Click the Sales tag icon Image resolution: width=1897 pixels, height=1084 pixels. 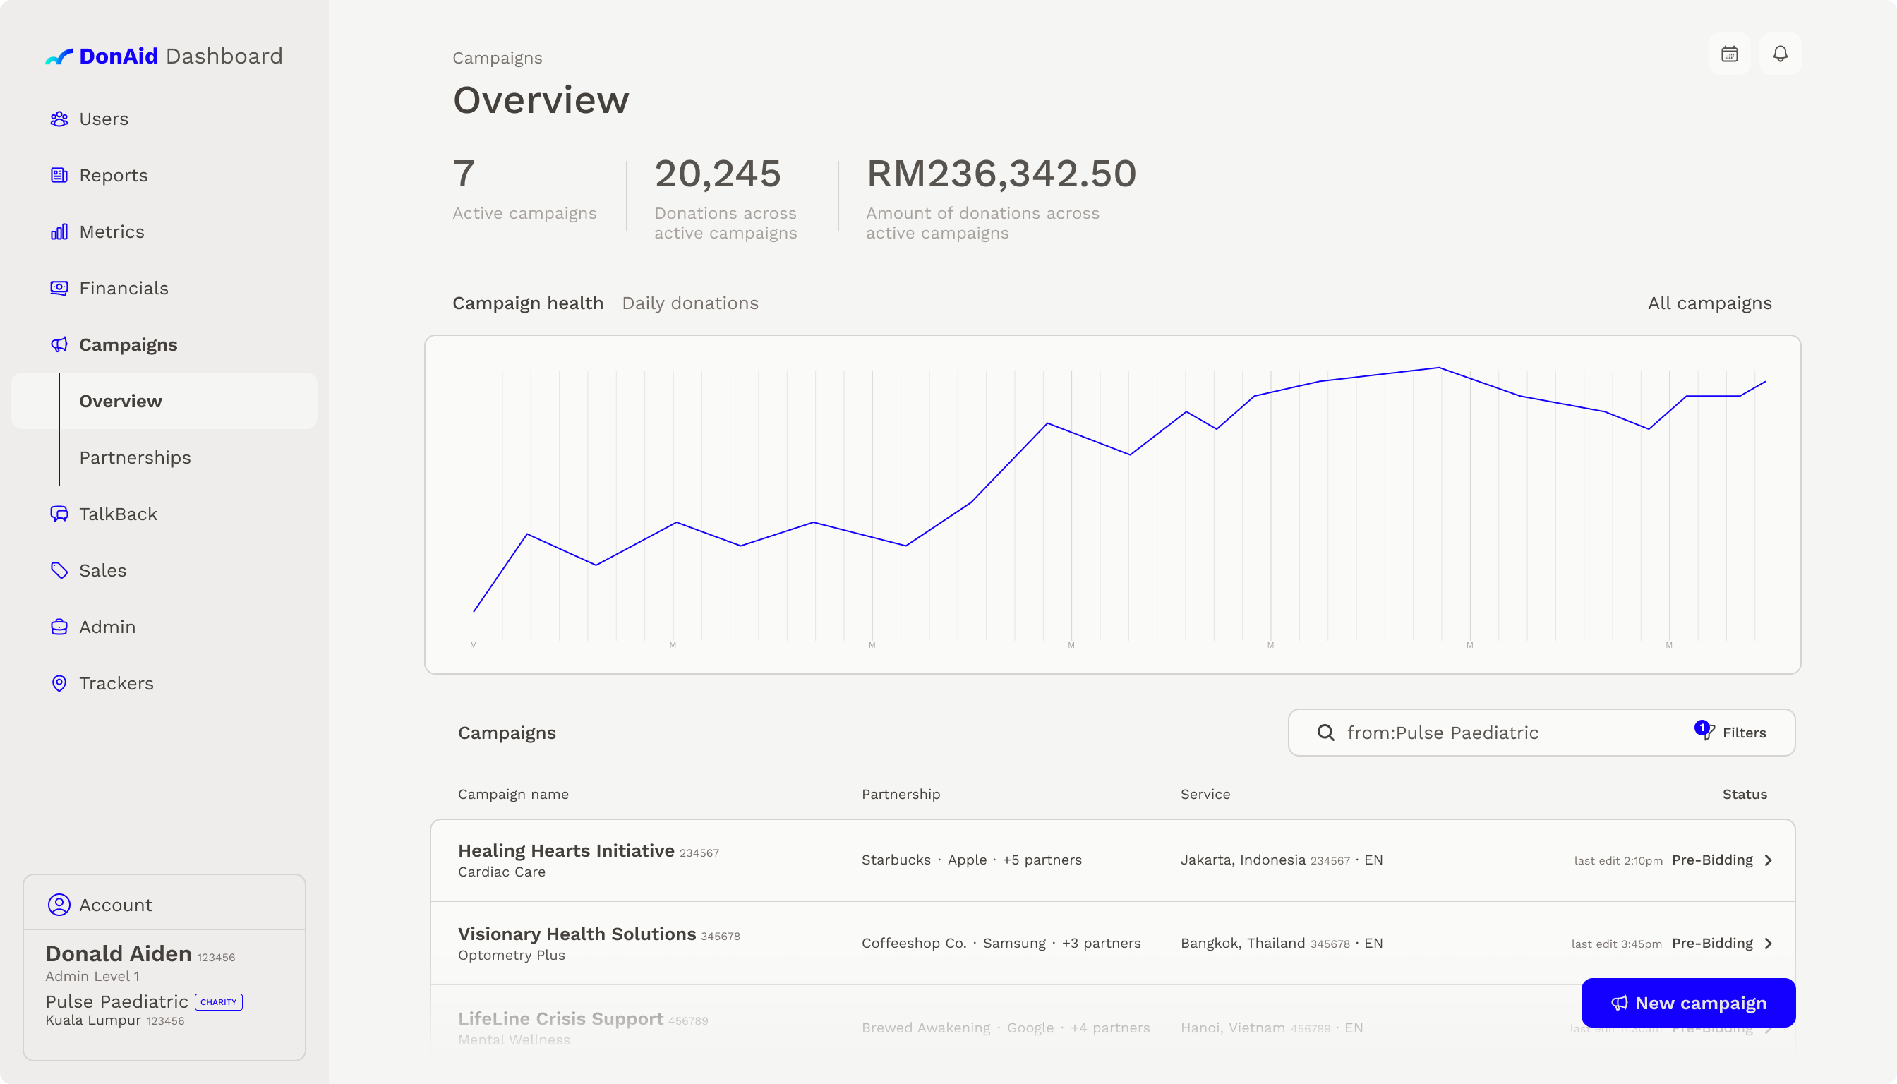coord(59,570)
